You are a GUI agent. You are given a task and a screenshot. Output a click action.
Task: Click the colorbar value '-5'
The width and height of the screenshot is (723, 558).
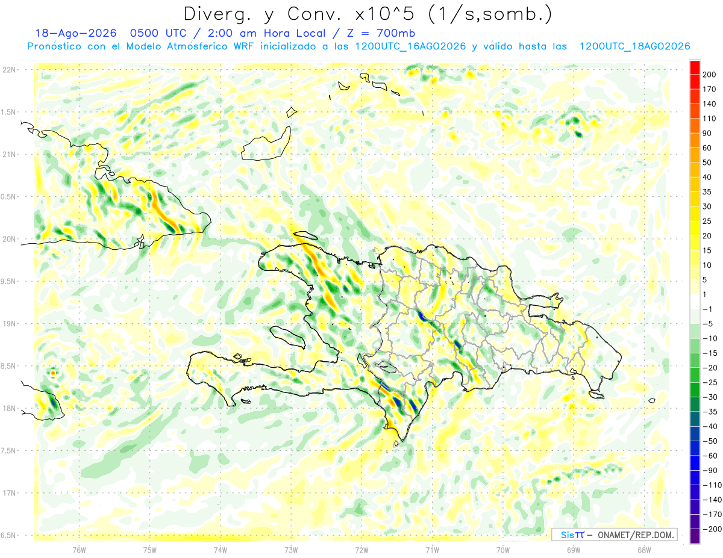pyautogui.click(x=707, y=324)
